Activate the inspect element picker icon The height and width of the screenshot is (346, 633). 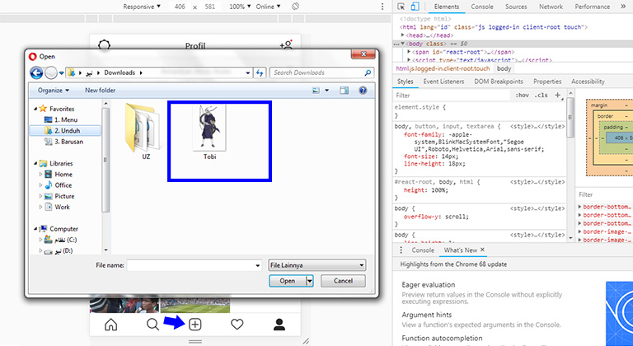pyautogui.click(x=401, y=7)
